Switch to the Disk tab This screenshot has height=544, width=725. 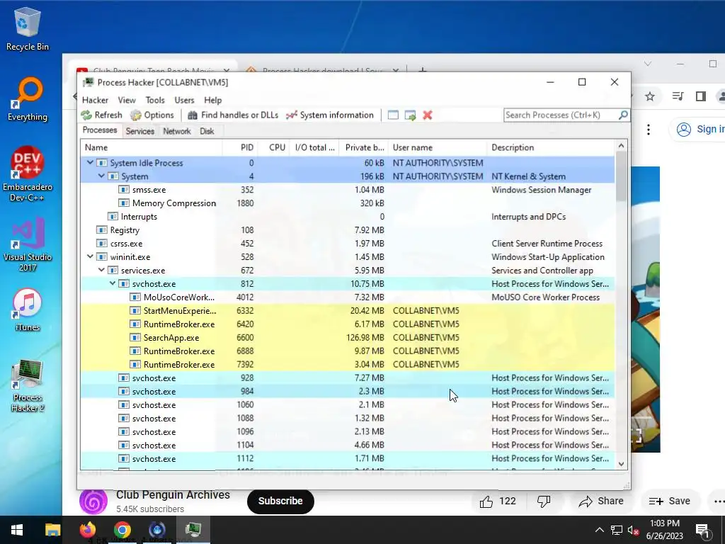[x=207, y=131]
